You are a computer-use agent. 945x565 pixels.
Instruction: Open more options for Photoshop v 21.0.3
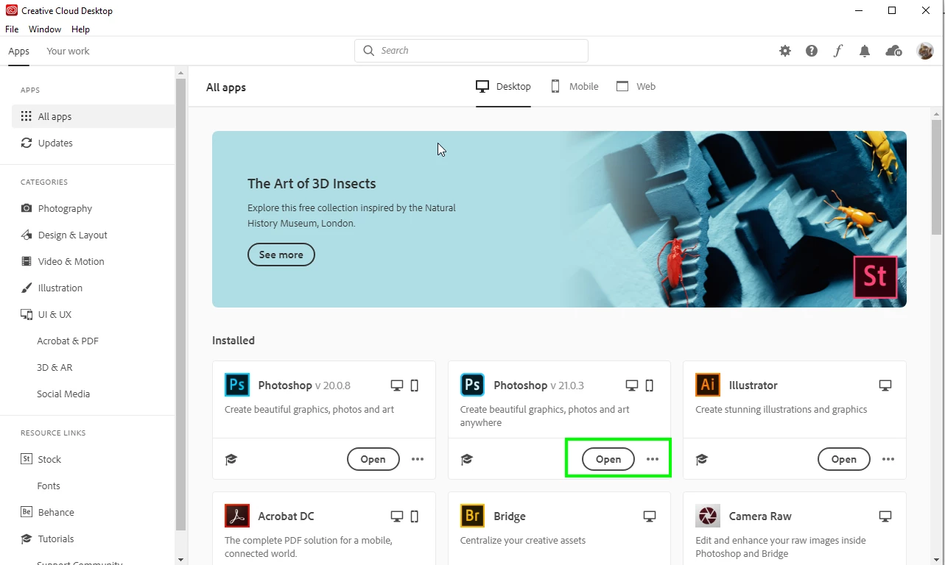(653, 459)
